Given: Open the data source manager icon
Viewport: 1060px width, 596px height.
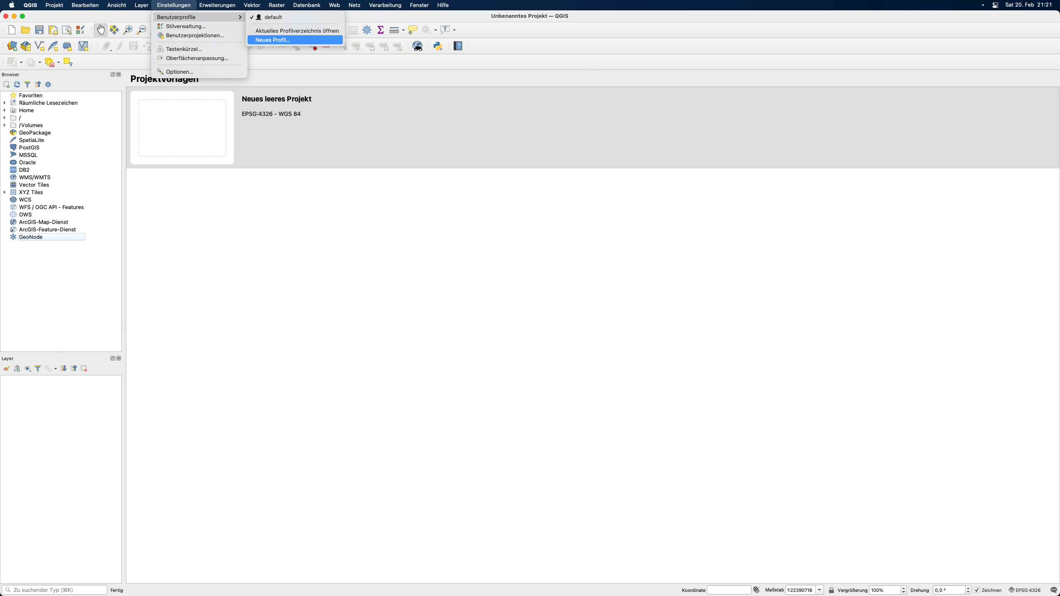Looking at the screenshot, I should 12,46.
